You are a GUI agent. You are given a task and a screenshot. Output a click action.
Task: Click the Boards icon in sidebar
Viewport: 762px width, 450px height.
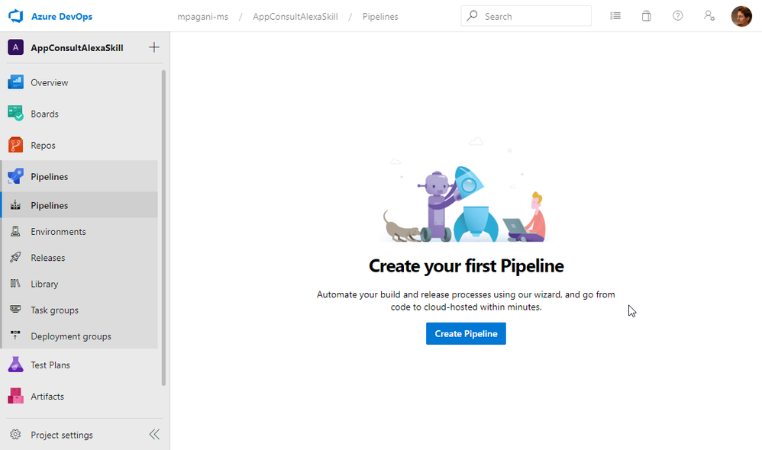click(15, 114)
